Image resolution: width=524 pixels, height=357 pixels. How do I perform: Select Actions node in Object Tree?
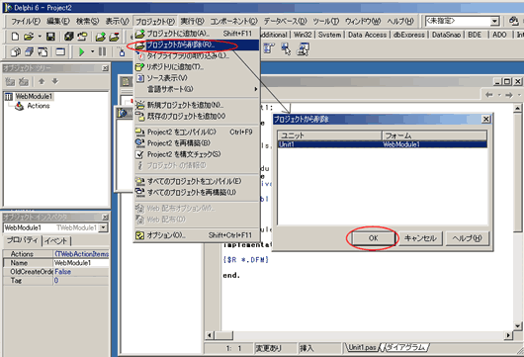point(39,106)
